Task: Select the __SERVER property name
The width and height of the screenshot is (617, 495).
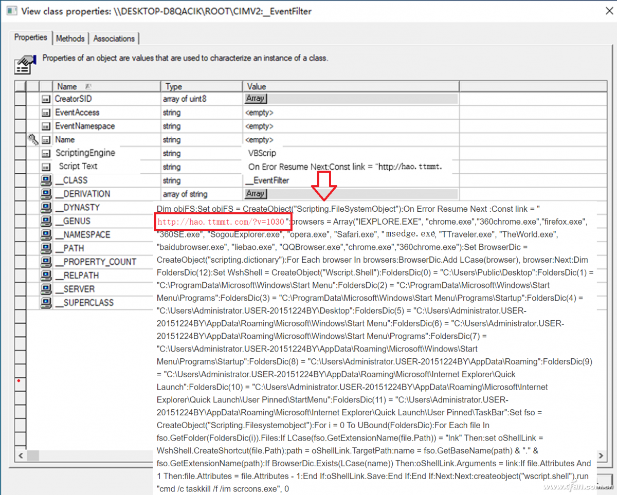Action: pyautogui.click(x=76, y=289)
